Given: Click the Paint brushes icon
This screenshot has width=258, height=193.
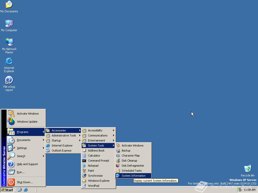Looking at the screenshot, I should 84,171.
